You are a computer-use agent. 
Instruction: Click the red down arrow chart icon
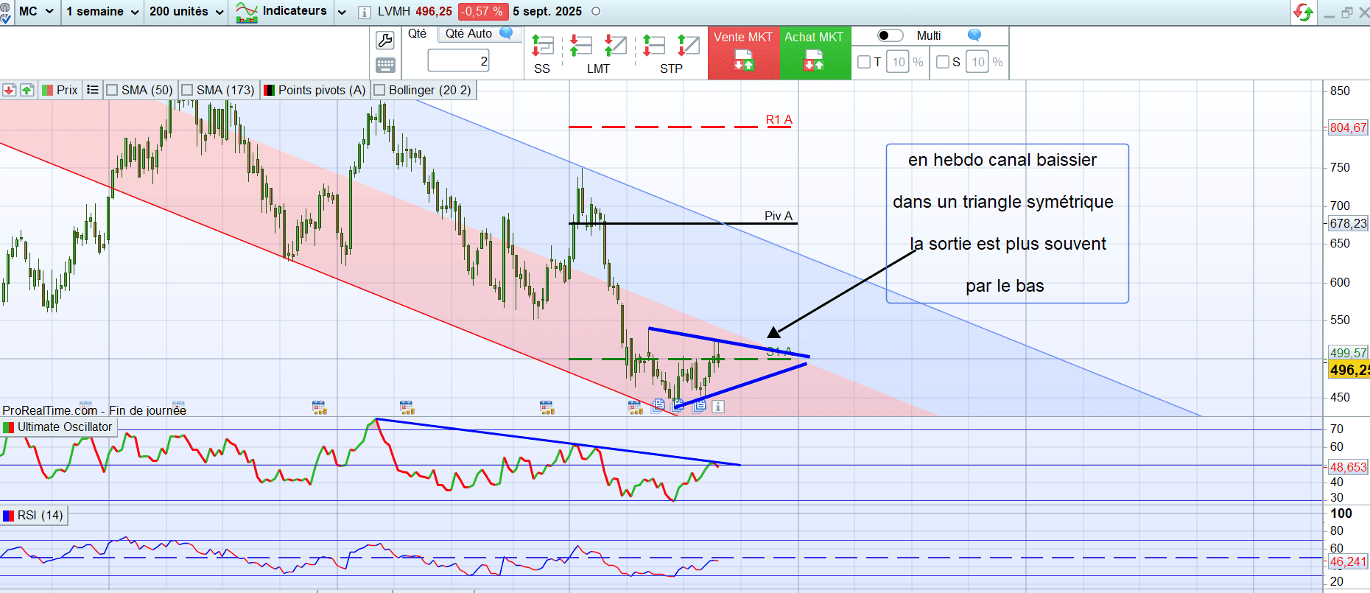[x=9, y=90]
